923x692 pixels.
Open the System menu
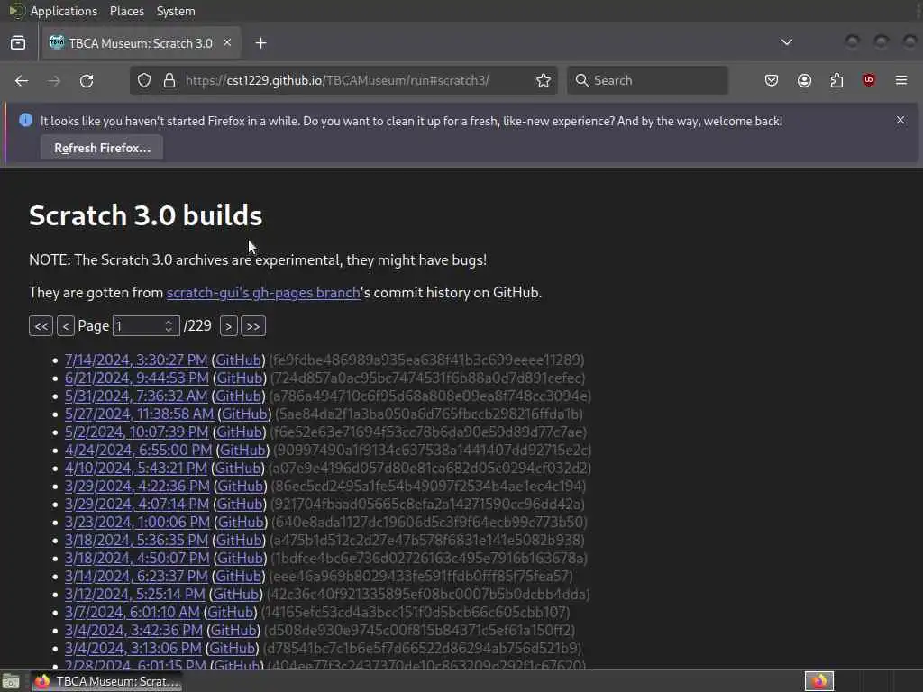click(x=176, y=11)
